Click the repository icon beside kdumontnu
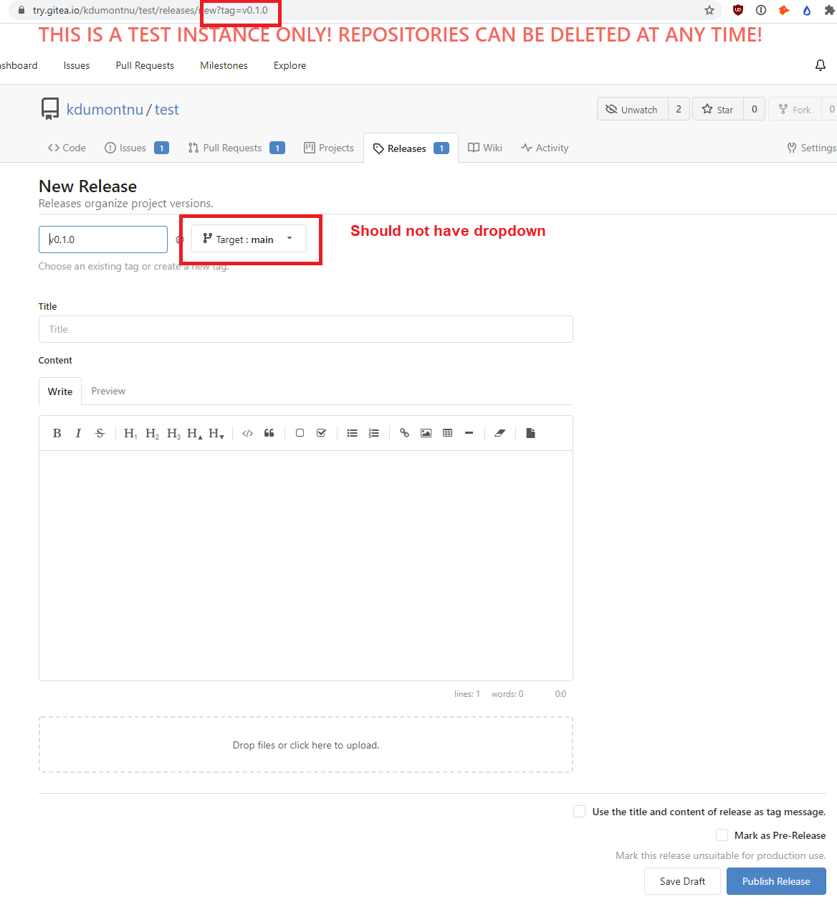837x907 pixels. click(x=50, y=109)
